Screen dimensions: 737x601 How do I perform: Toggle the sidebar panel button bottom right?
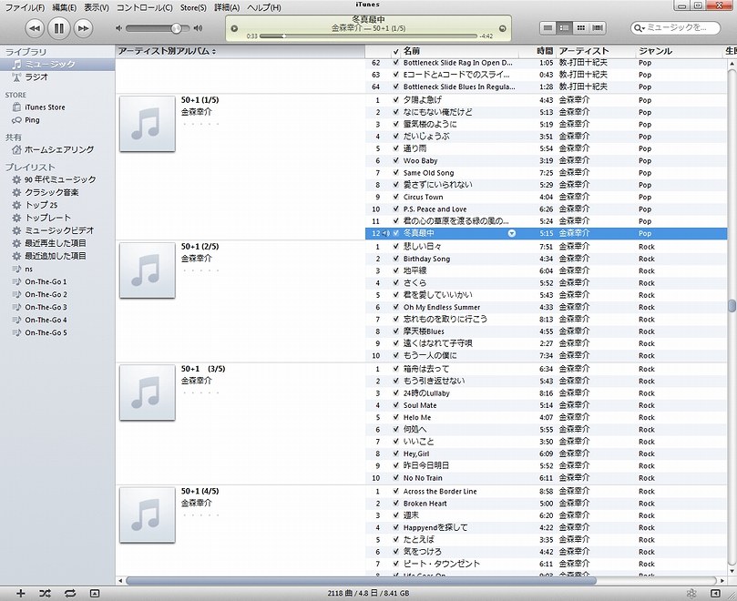(x=715, y=594)
